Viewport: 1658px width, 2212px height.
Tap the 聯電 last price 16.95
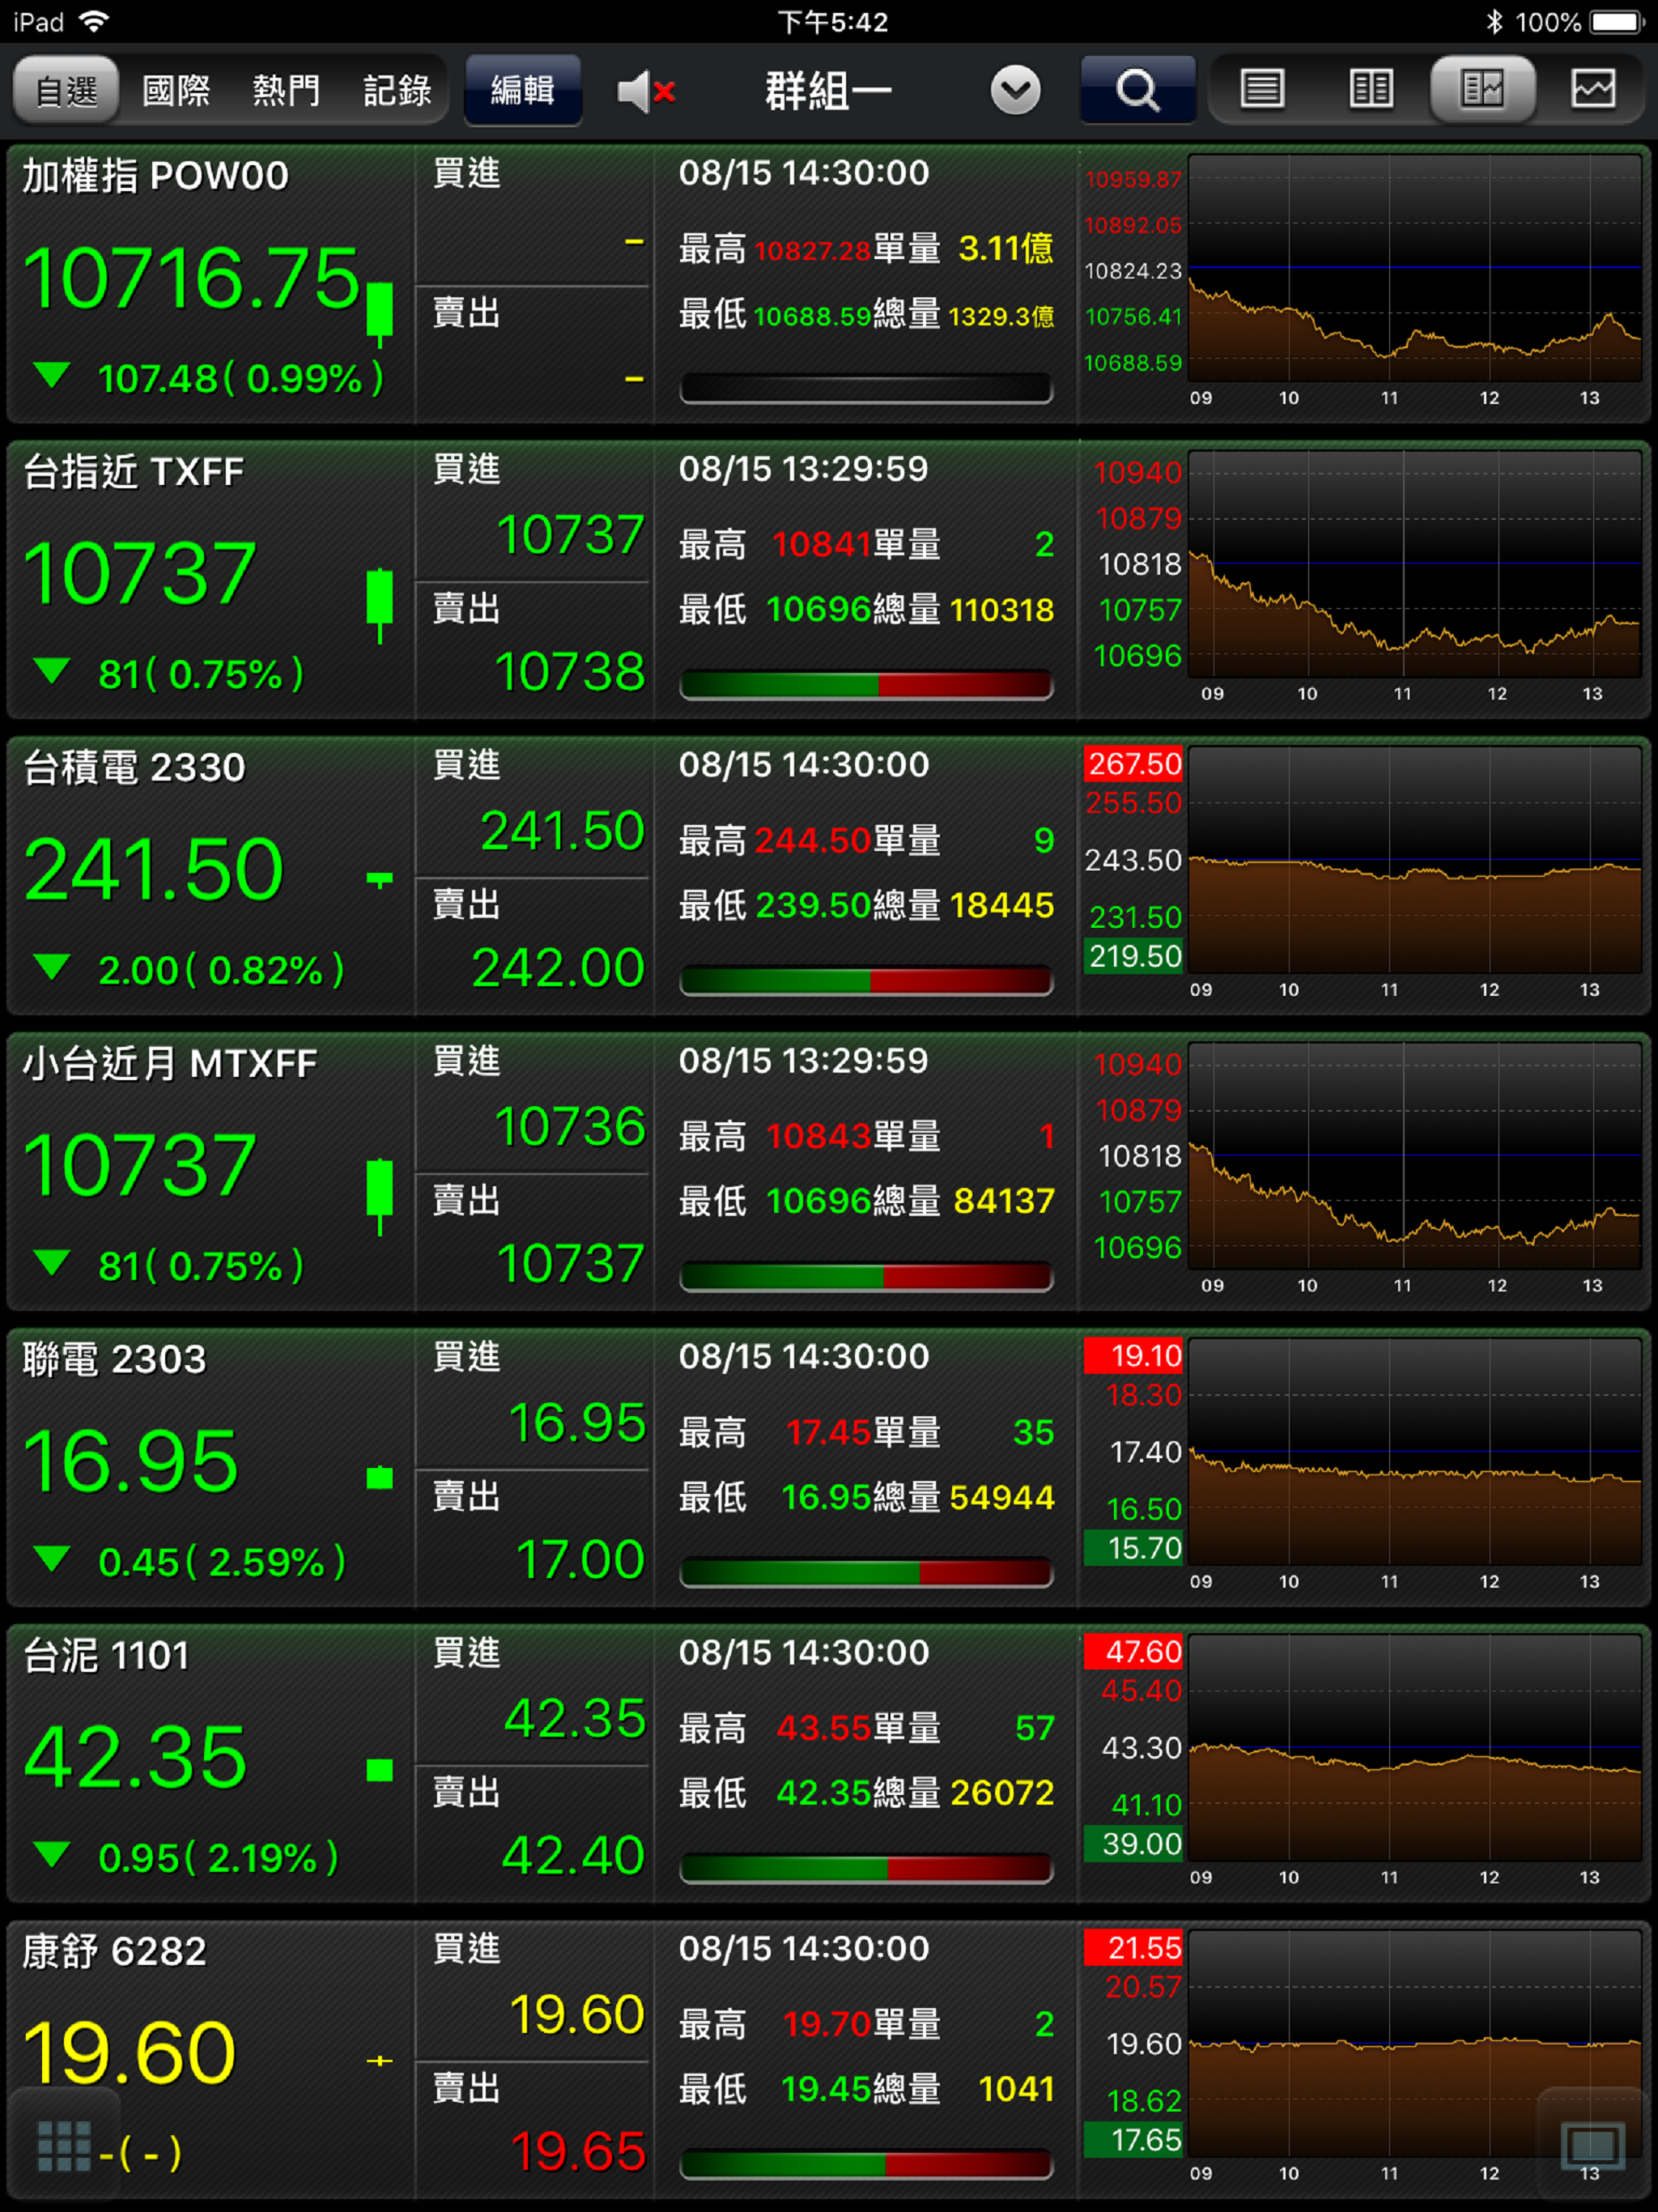[x=131, y=1462]
